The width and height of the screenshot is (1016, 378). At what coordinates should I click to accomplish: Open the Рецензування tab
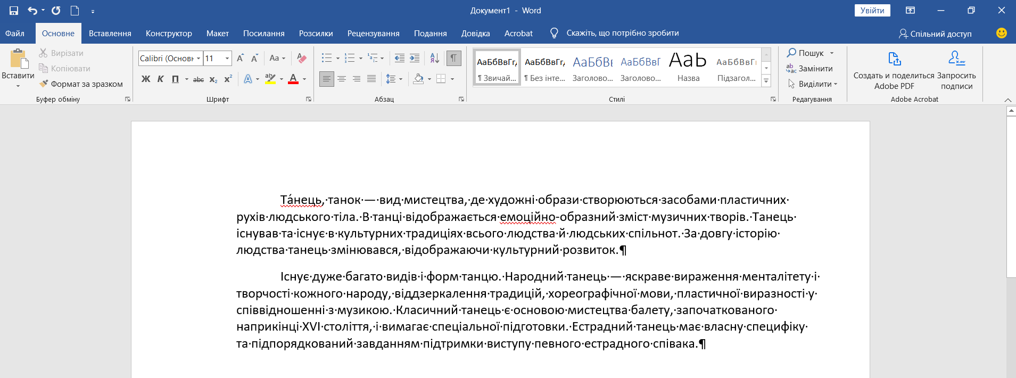coord(373,33)
